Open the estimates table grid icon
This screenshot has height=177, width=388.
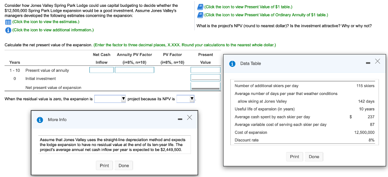click(x=8, y=22)
